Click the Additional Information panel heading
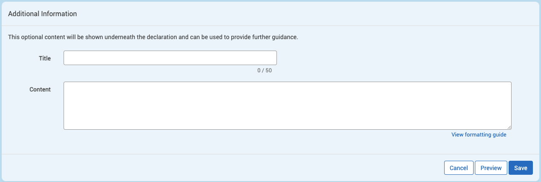This screenshot has height=182, width=541. 43,14
